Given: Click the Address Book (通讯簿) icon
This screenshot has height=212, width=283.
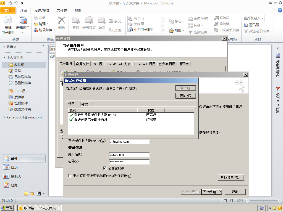Looking at the screenshot, I should (246, 25).
